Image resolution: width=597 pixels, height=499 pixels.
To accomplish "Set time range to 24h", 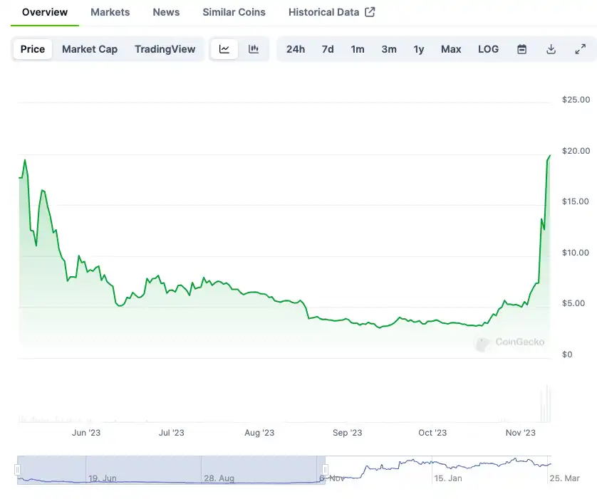I will point(296,49).
